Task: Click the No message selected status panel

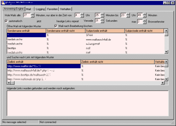Action: [20, 122]
